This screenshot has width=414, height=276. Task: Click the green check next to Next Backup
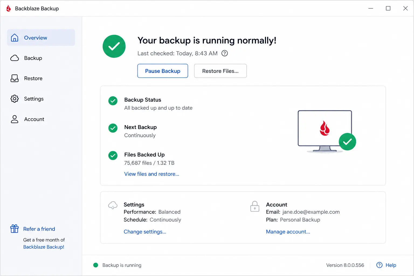[x=113, y=128]
